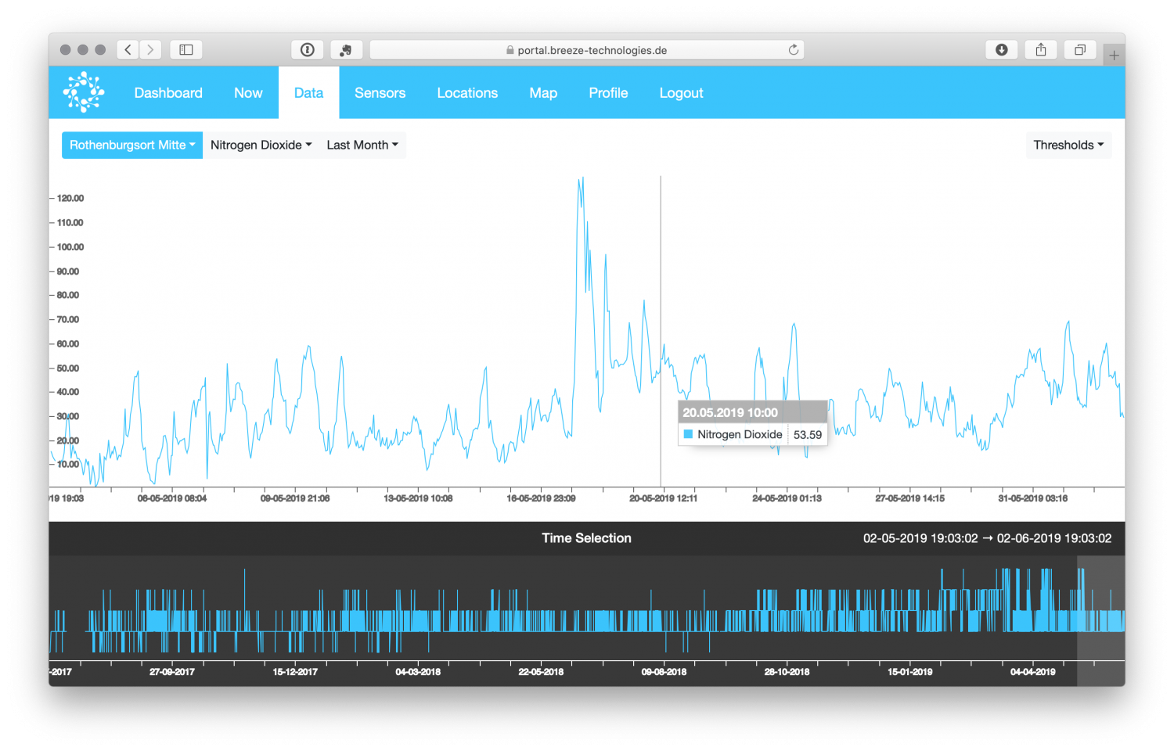Image resolution: width=1174 pixels, height=751 pixels.
Task: Open the Thresholds menu
Action: tap(1068, 145)
